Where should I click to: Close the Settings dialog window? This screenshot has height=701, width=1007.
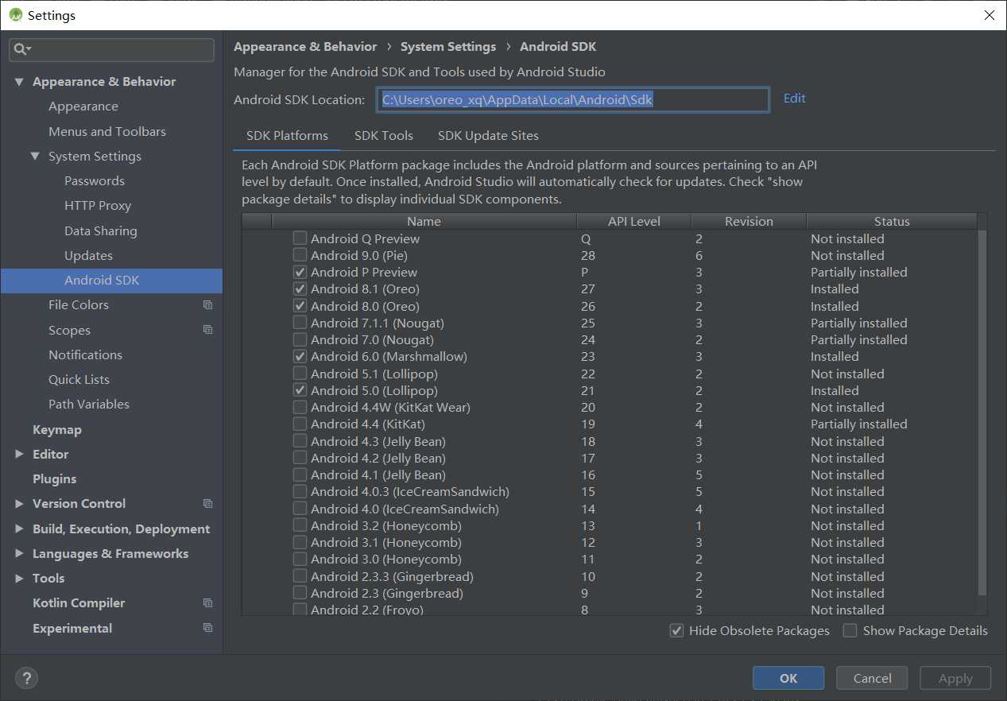coord(989,15)
